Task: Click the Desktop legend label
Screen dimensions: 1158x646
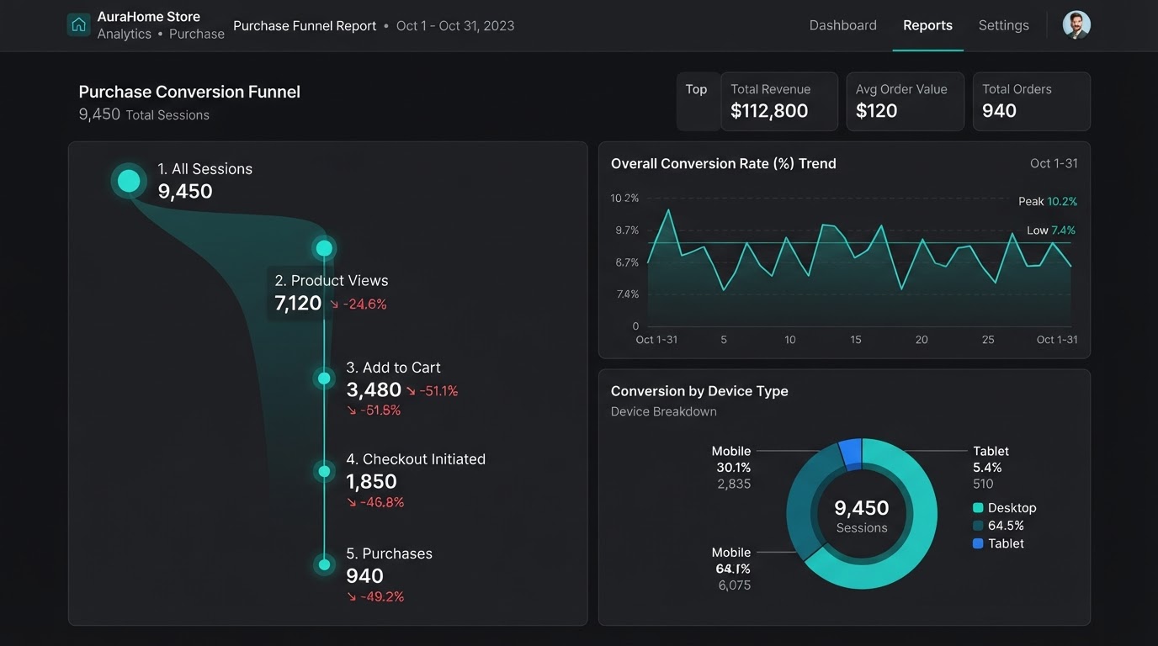Action: pyautogui.click(x=1012, y=508)
